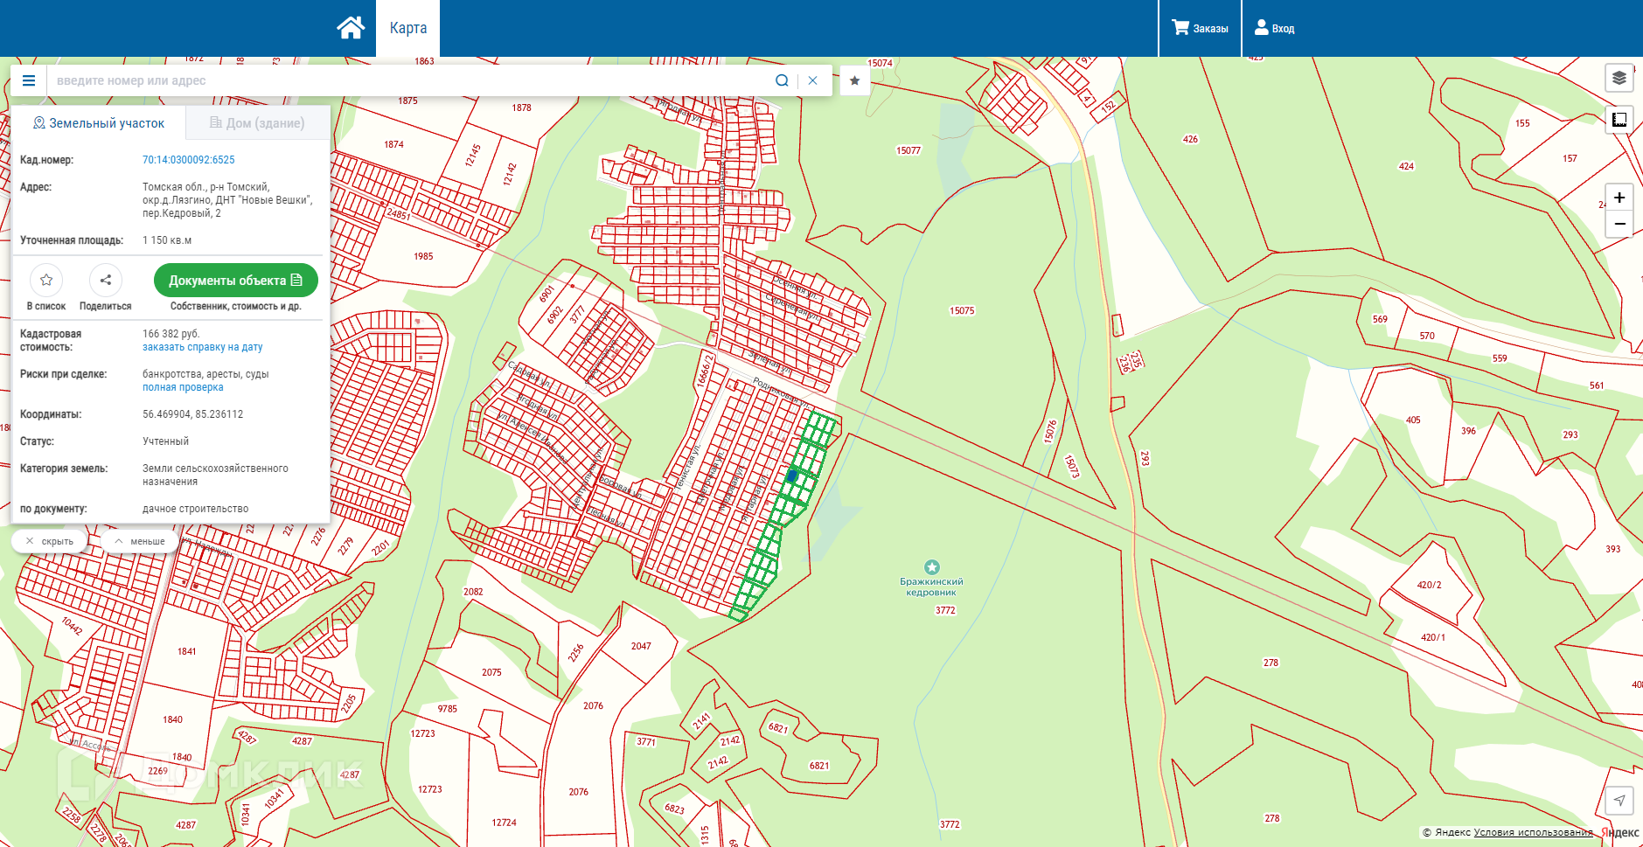The height and width of the screenshot is (847, 1643).
Task: Open favorites star button beside search
Action: click(x=854, y=80)
